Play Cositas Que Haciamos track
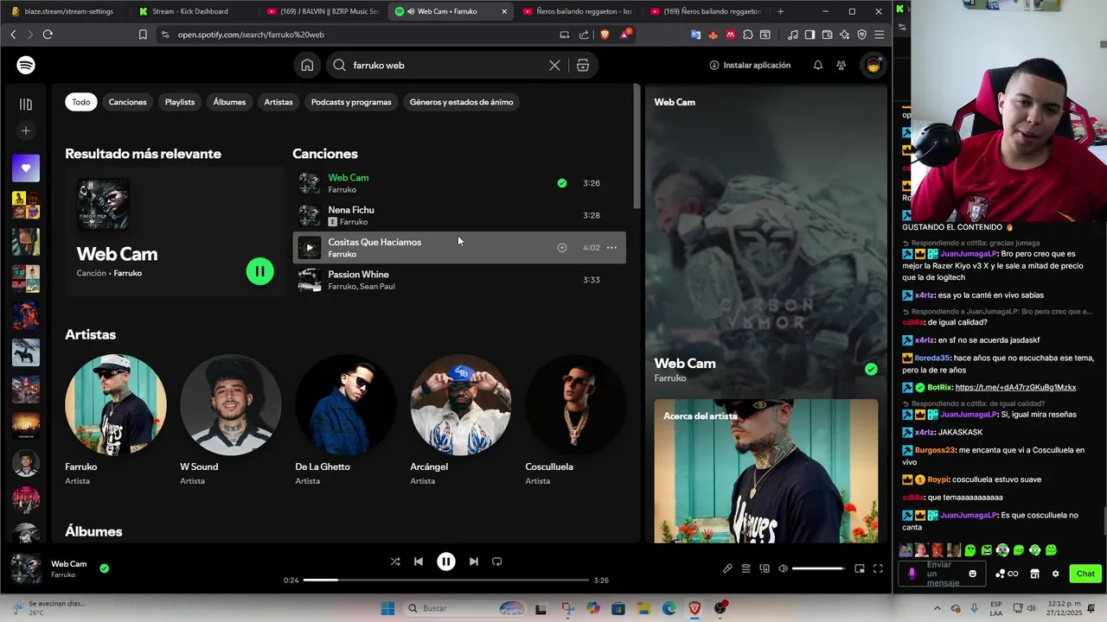Screen dimensions: 1107x622 (310, 248)
